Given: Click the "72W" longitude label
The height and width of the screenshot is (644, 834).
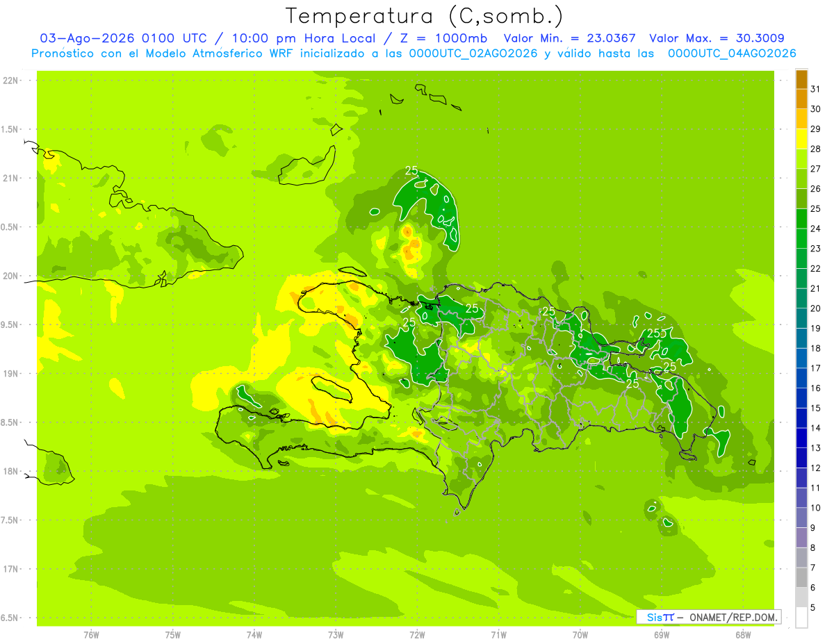Looking at the screenshot, I should click(417, 634).
